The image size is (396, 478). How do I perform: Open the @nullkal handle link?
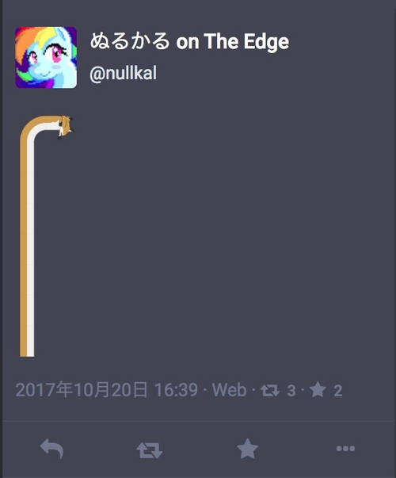123,74
